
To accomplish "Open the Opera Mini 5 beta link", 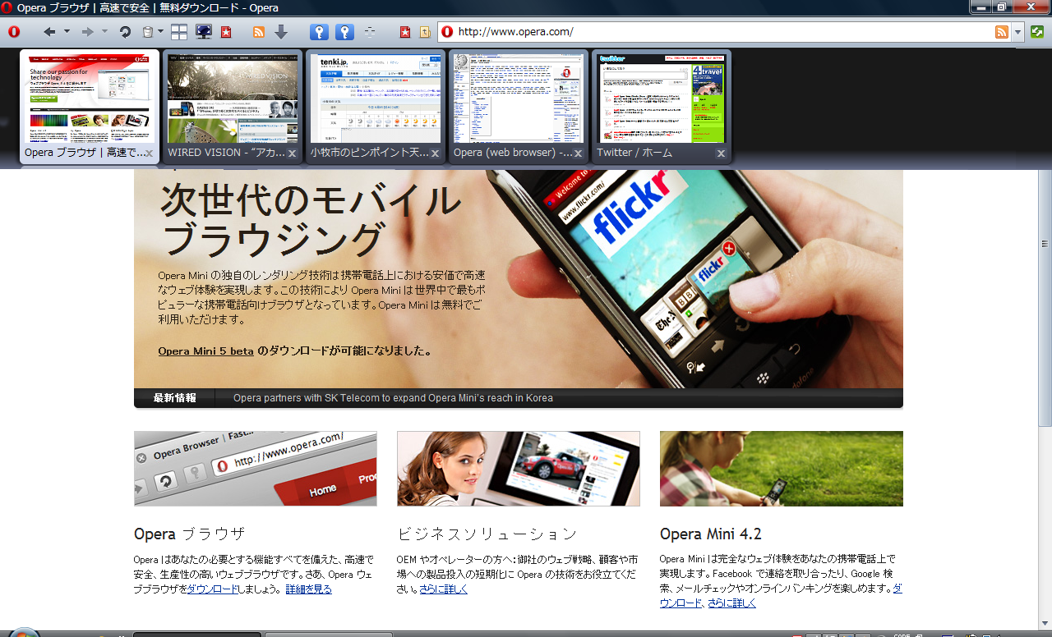I will (205, 351).
